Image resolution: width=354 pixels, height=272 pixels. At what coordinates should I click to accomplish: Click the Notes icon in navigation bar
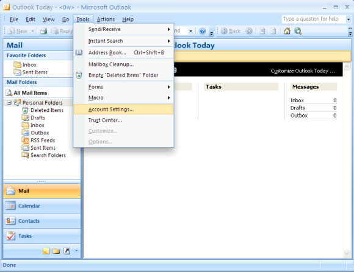46,251
